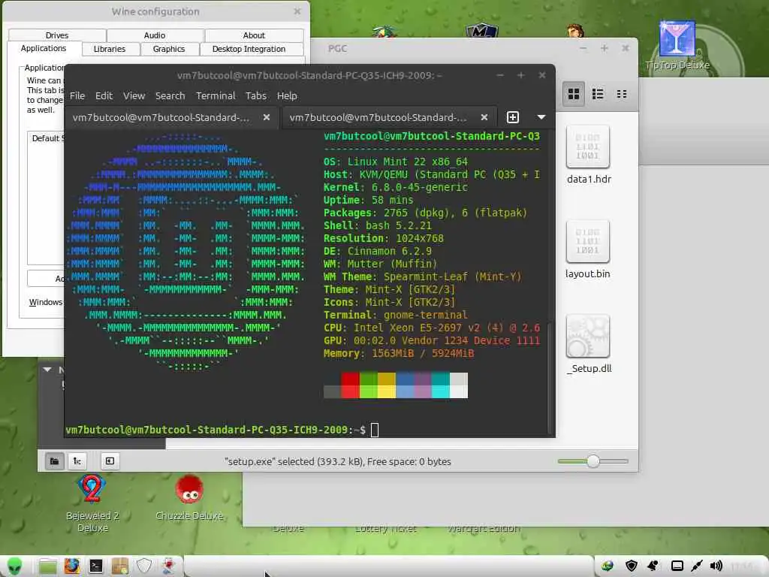Click the "Memory: 1563MiB / 5924MiB" line
The image size is (769, 577).
coord(399,353)
